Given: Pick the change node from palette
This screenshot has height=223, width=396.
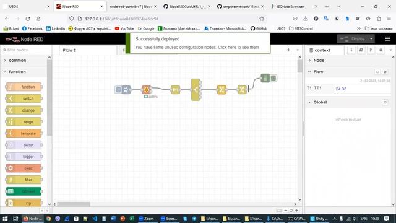Looking at the screenshot, I should click(x=24, y=110).
